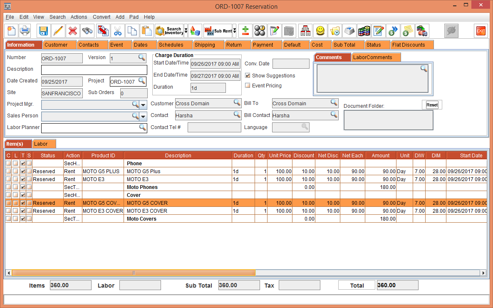493x308 pixels.
Task: Click the Save floppy disk icon
Action: tap(44, 31)
